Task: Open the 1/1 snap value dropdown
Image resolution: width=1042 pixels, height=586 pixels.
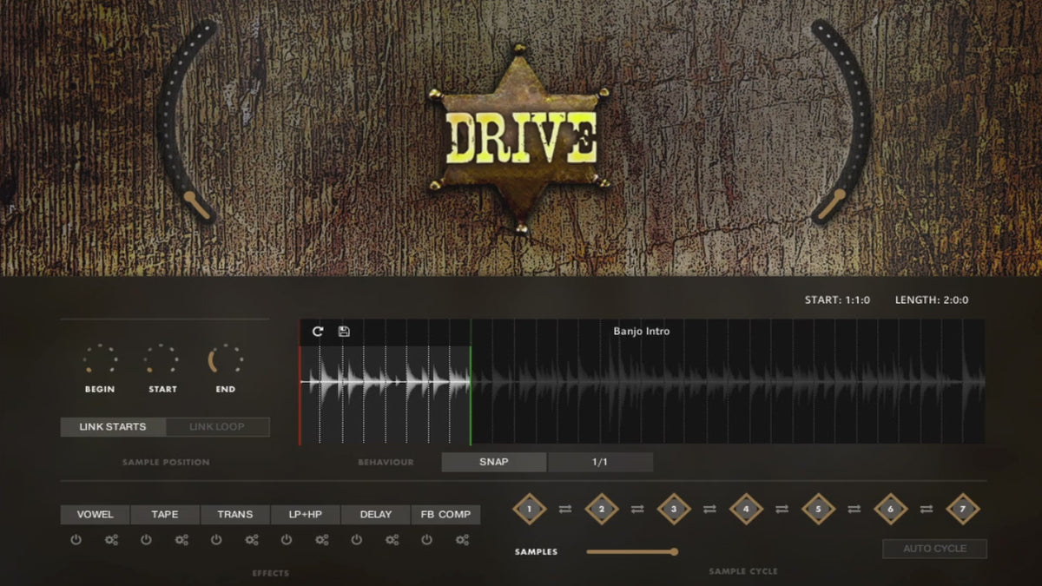Action: click(600, 462)
